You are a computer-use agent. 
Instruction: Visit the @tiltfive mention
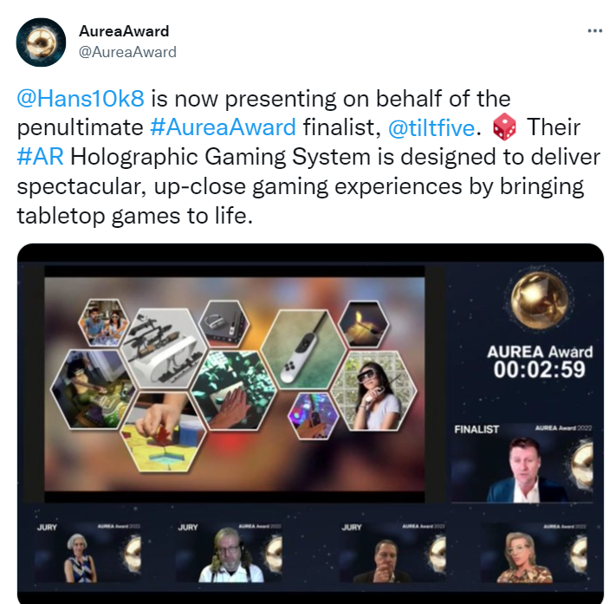tap(431, 127)
